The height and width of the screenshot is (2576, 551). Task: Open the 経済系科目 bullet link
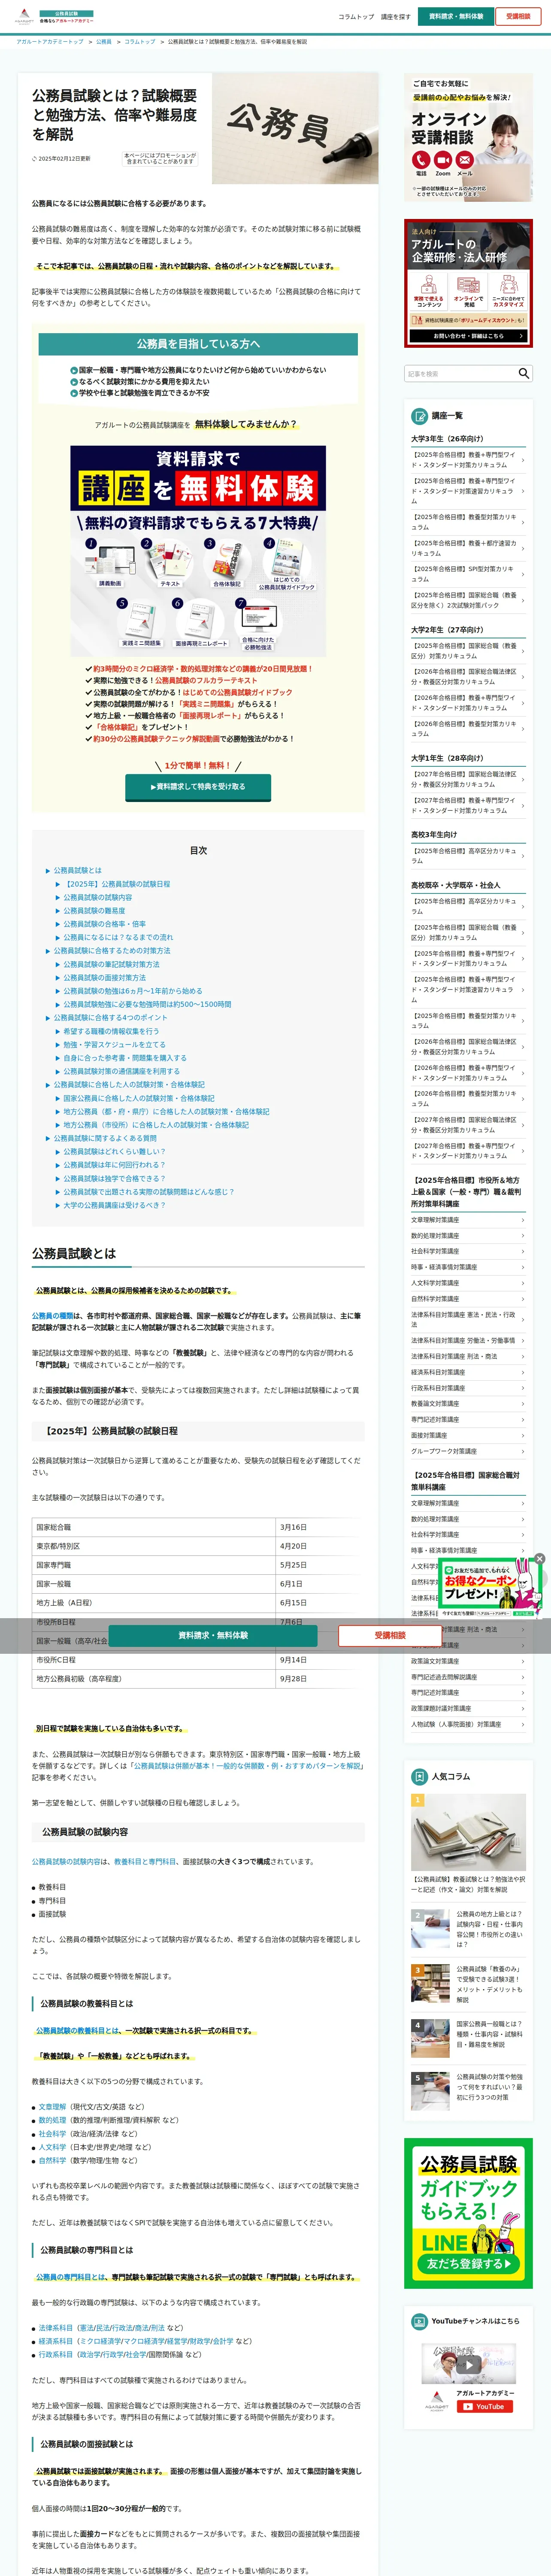tap(55, 2342)
